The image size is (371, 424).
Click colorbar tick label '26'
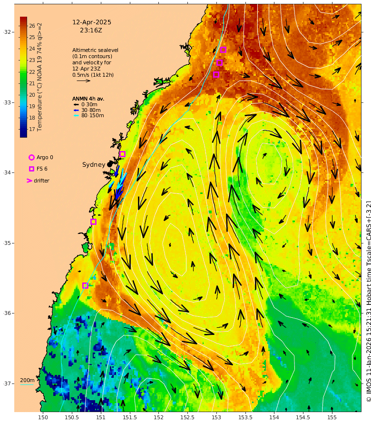32,26
